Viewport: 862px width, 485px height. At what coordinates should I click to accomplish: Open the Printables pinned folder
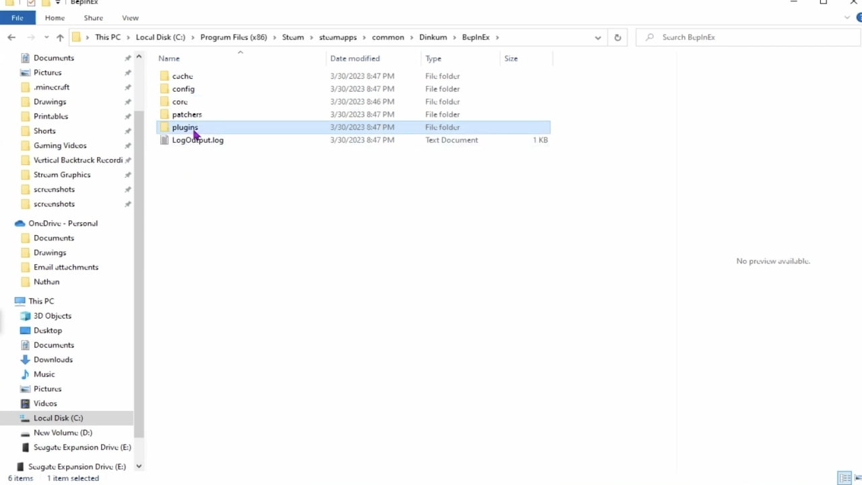pos(51,117)
